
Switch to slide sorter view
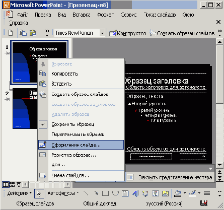click(x=12, y=184)
